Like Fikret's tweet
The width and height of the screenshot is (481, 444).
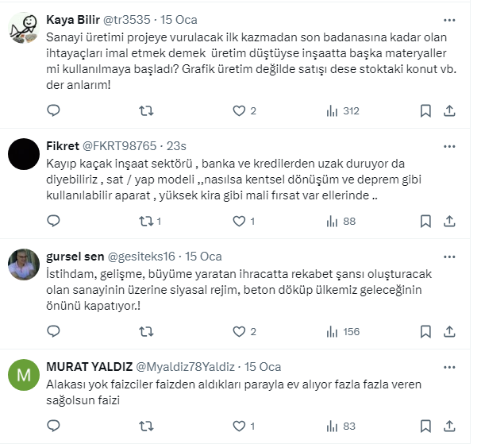pos(239,222)
